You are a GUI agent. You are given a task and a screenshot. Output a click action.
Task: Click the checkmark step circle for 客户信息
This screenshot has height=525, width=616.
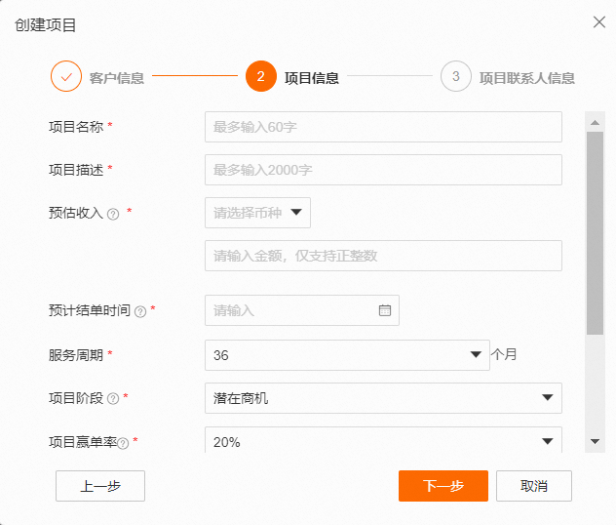[66, 76]
